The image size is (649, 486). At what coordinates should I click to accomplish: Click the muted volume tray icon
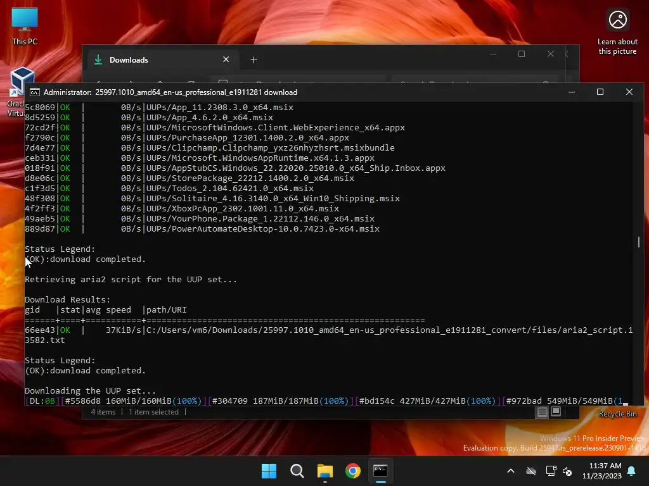(x=567, y=471)
